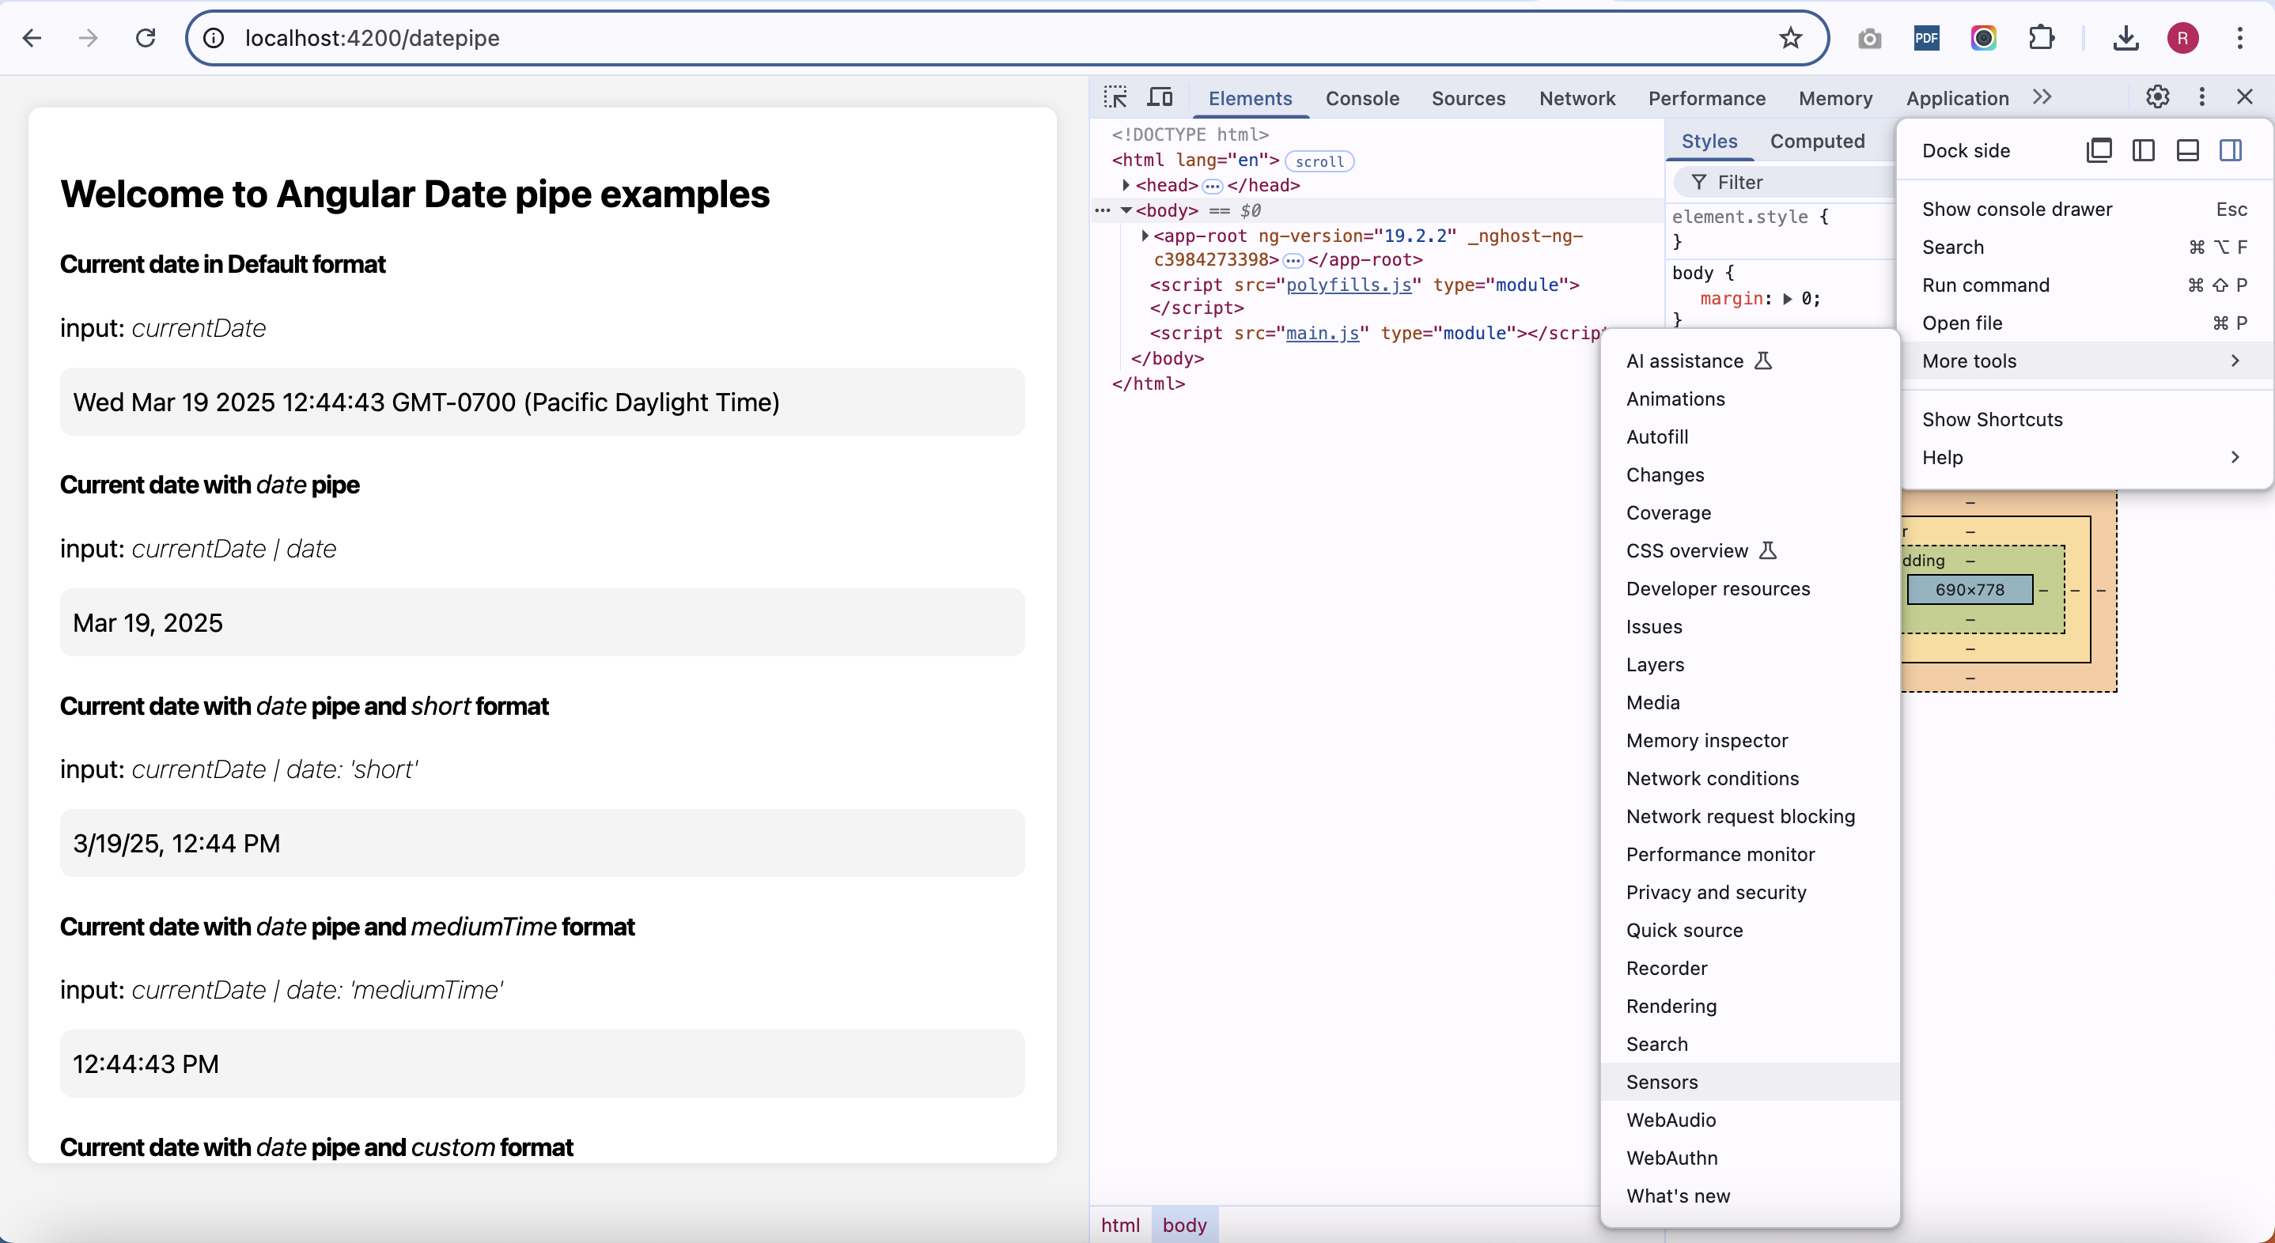Click the DevTools customize three-dot menu

tap(2201, 97)
